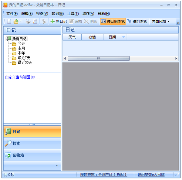Image resolution: width=182 pixels, height=180 pixels.
Task: Open the 工具(T) menu
Action: (x=73, y=14)
